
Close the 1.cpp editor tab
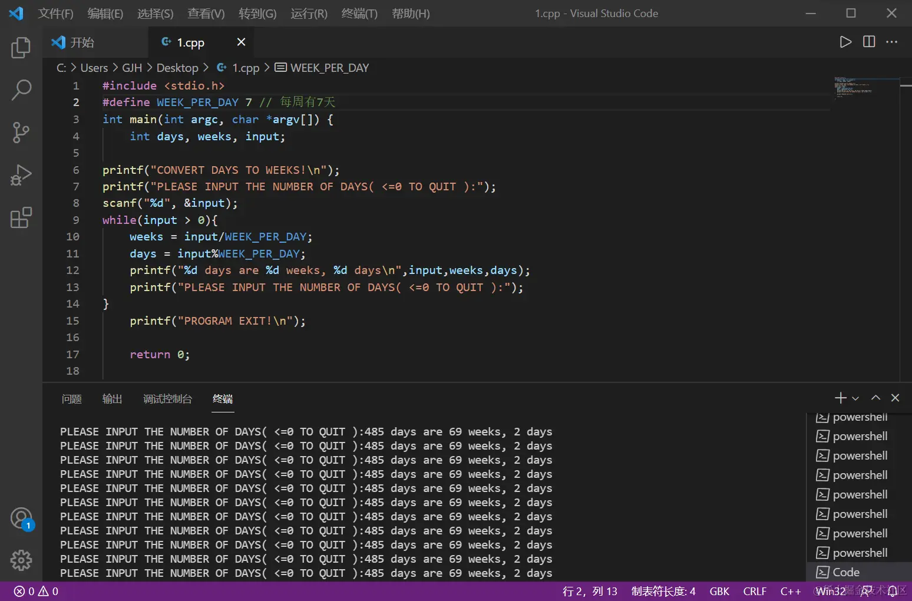tap(241, 42)
